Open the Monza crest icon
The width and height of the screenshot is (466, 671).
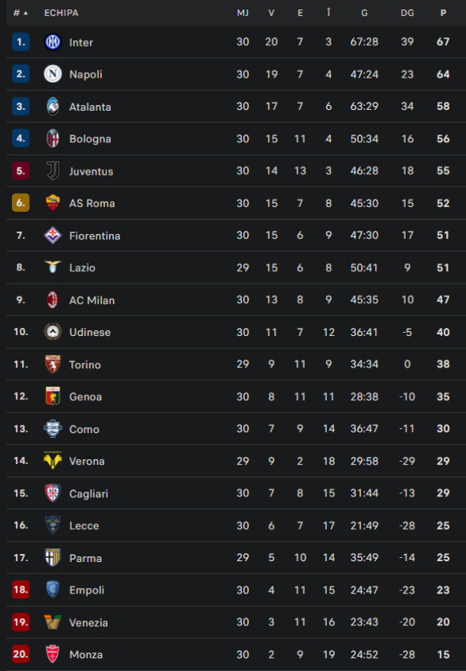tap(53, 654)
